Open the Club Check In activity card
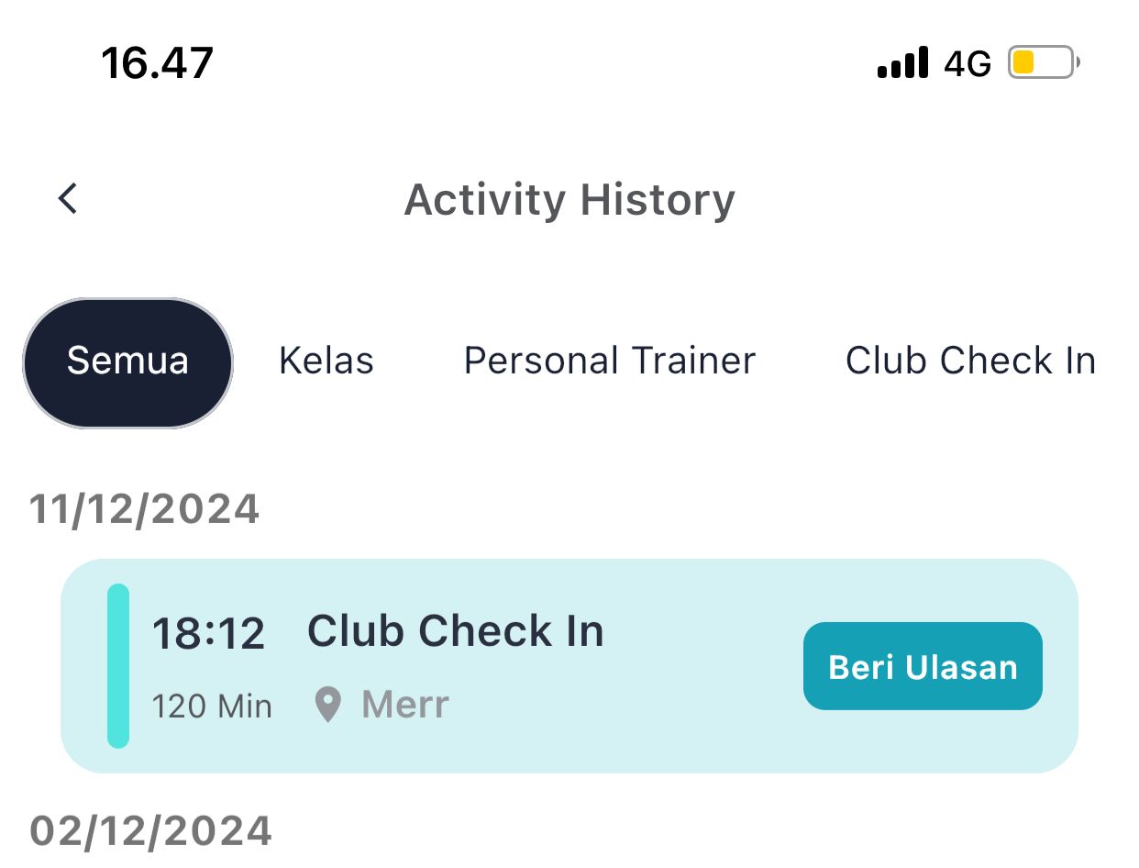 tap(569, 666)
